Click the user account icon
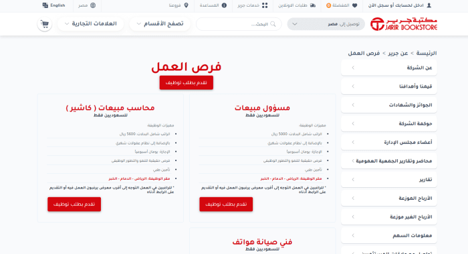Image resolution: width=468 pixels, height=254 pixels. (429, 5)
